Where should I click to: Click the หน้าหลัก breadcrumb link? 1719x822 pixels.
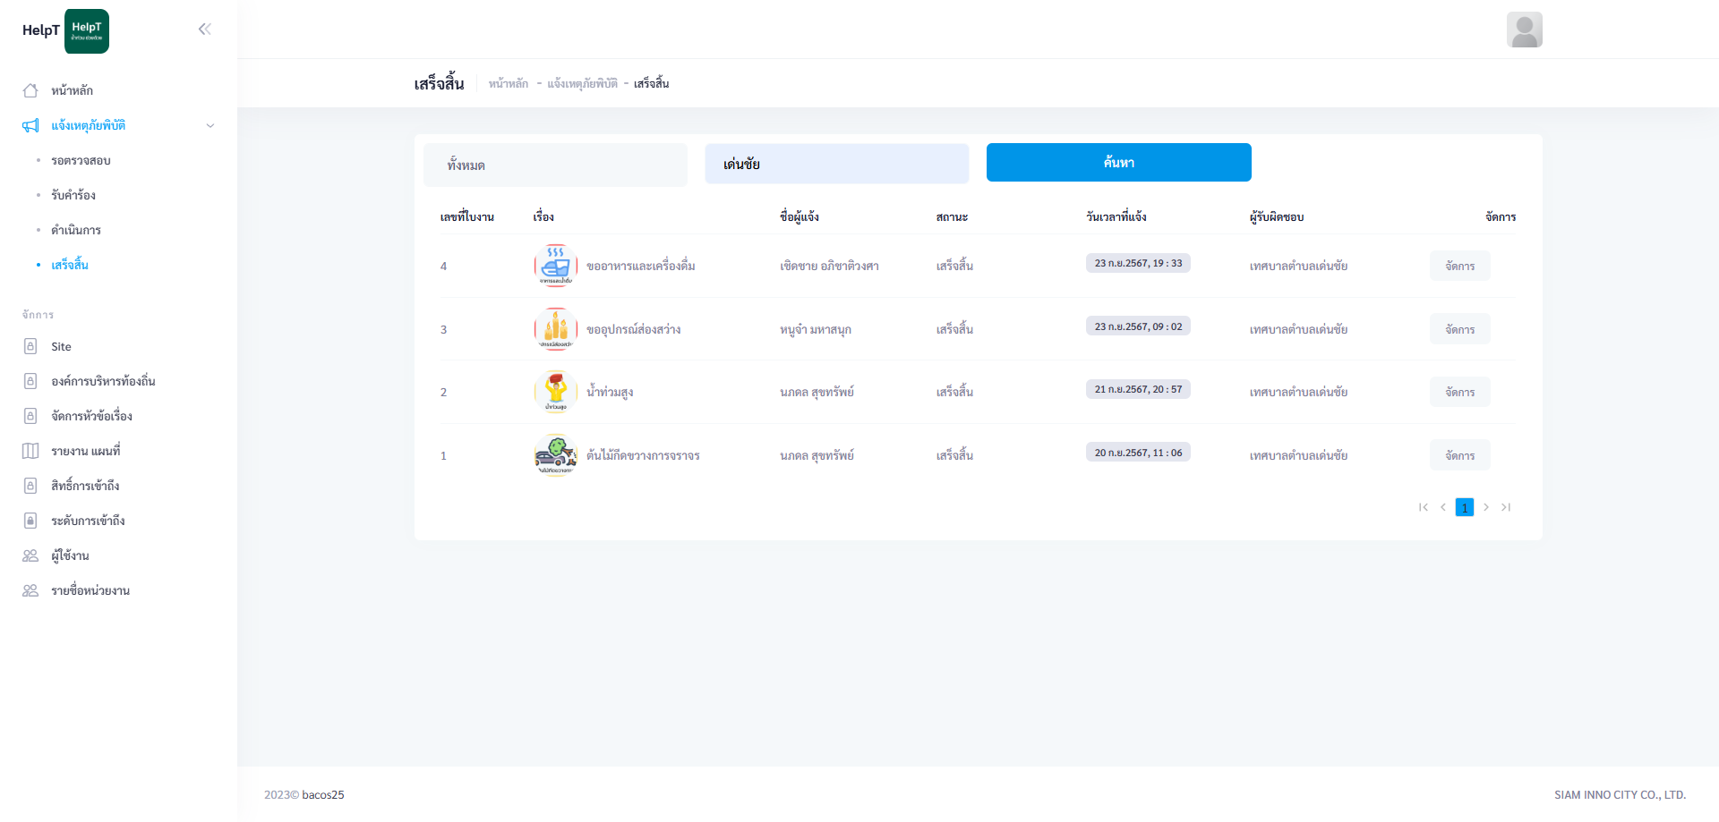pos(509,83)
